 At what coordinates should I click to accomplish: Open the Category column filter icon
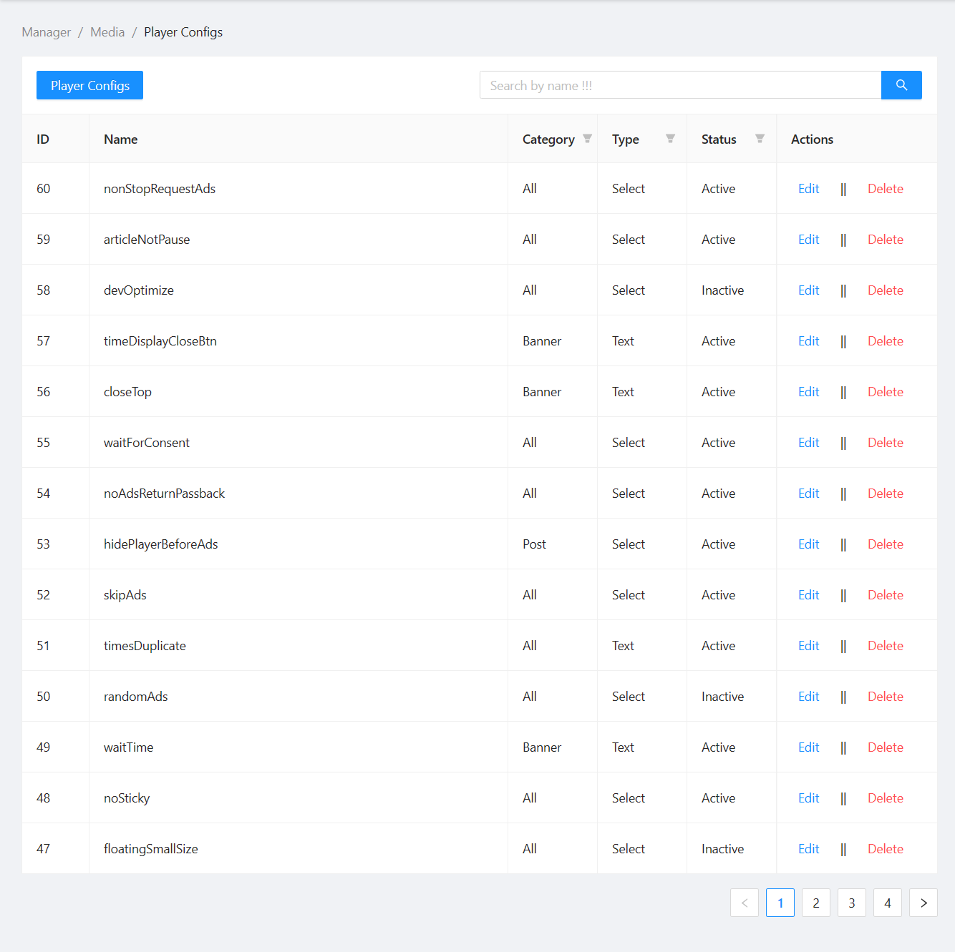click(x=587, y=139)
